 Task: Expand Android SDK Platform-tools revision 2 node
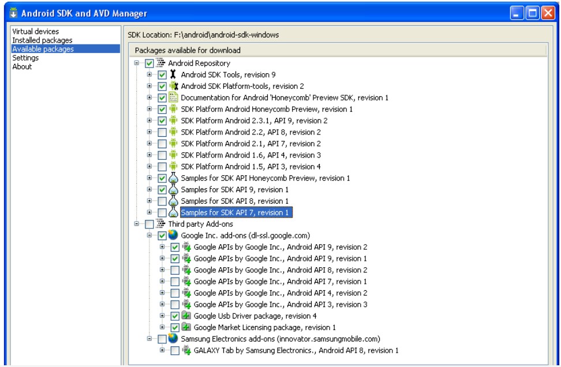coord(149,86)
